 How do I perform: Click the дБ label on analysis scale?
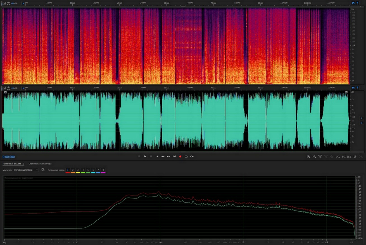point(359,177)
